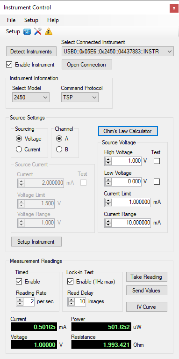
Task: Click the Low Voltage spinner arrows
Action: [108, 181]
